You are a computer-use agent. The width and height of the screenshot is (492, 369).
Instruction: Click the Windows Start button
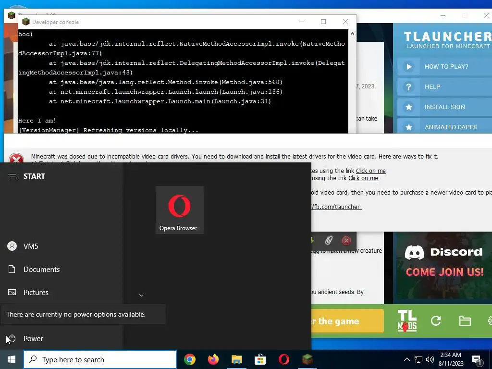[x=12, y=359]
